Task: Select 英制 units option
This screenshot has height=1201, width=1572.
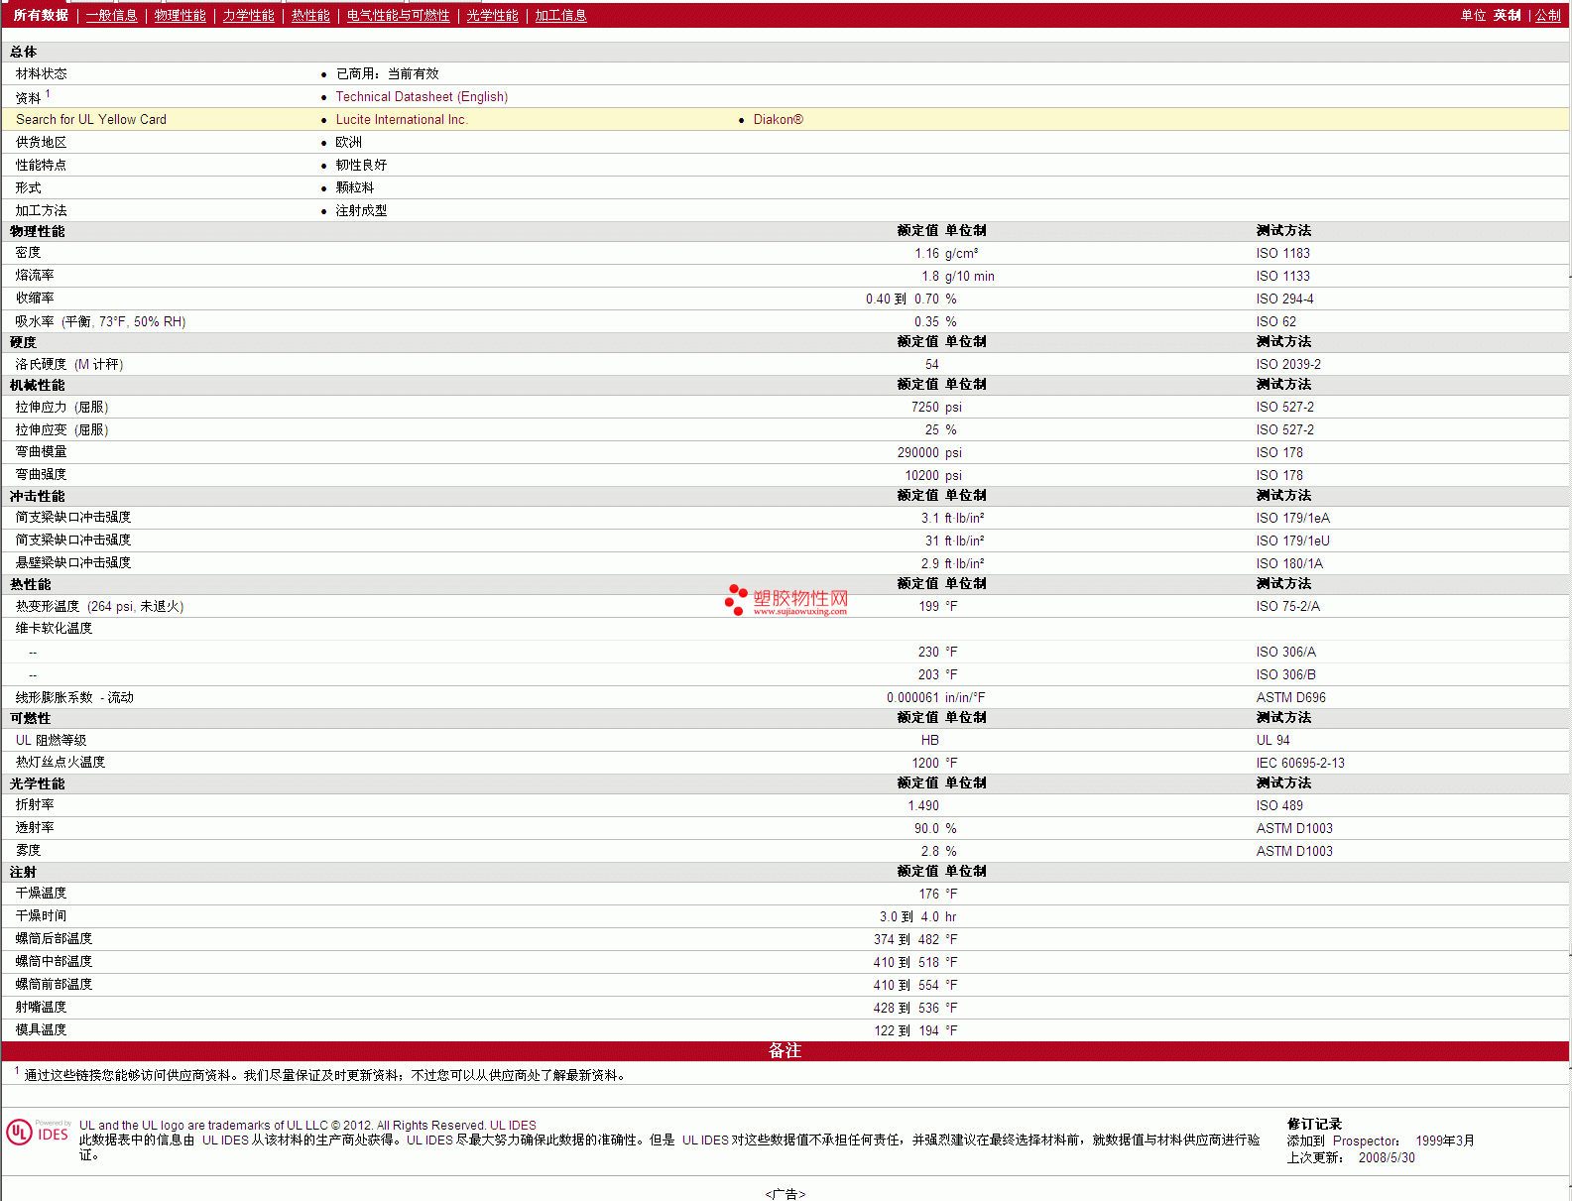Action: coord(1507,16)
